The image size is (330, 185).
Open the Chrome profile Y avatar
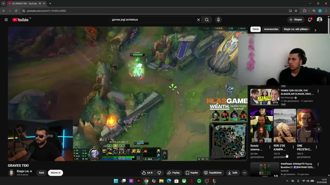(320, 11)
